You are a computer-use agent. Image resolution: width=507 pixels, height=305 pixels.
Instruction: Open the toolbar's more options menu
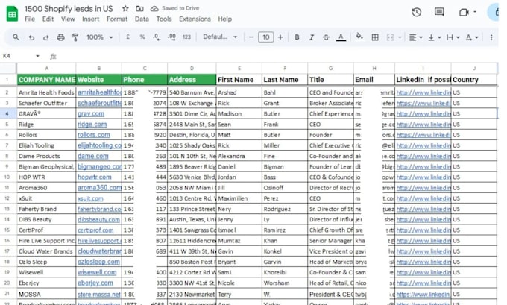tap(491, 37)
